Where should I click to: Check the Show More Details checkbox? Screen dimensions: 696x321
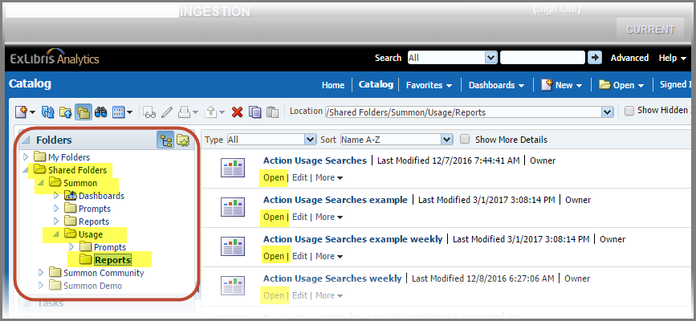(464, 140)
